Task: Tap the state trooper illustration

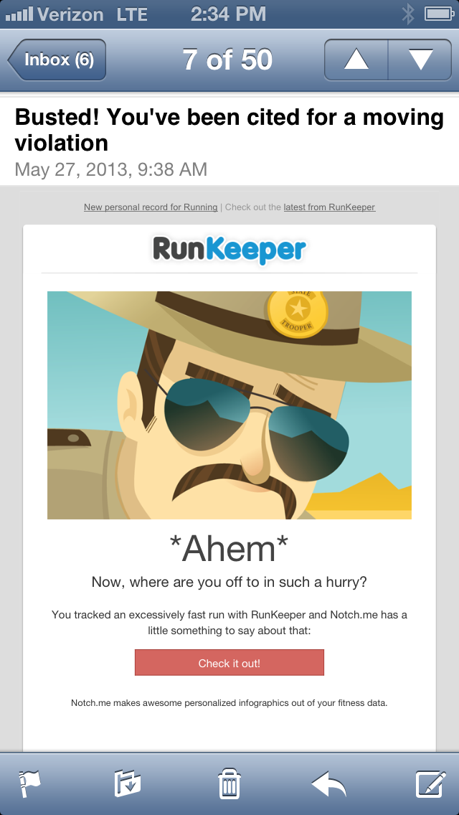Action: tap(229, 405)
